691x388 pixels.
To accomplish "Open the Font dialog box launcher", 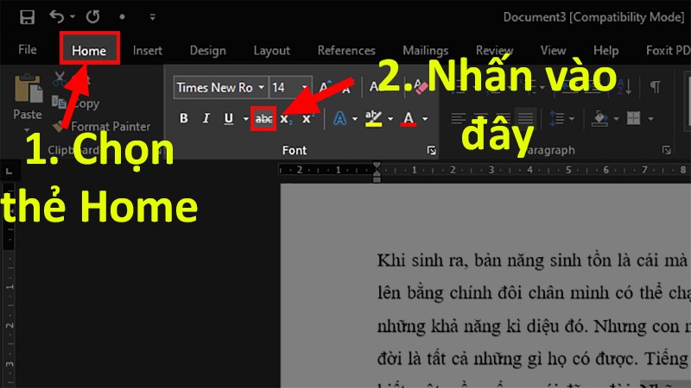I will [x=431, y=150].
